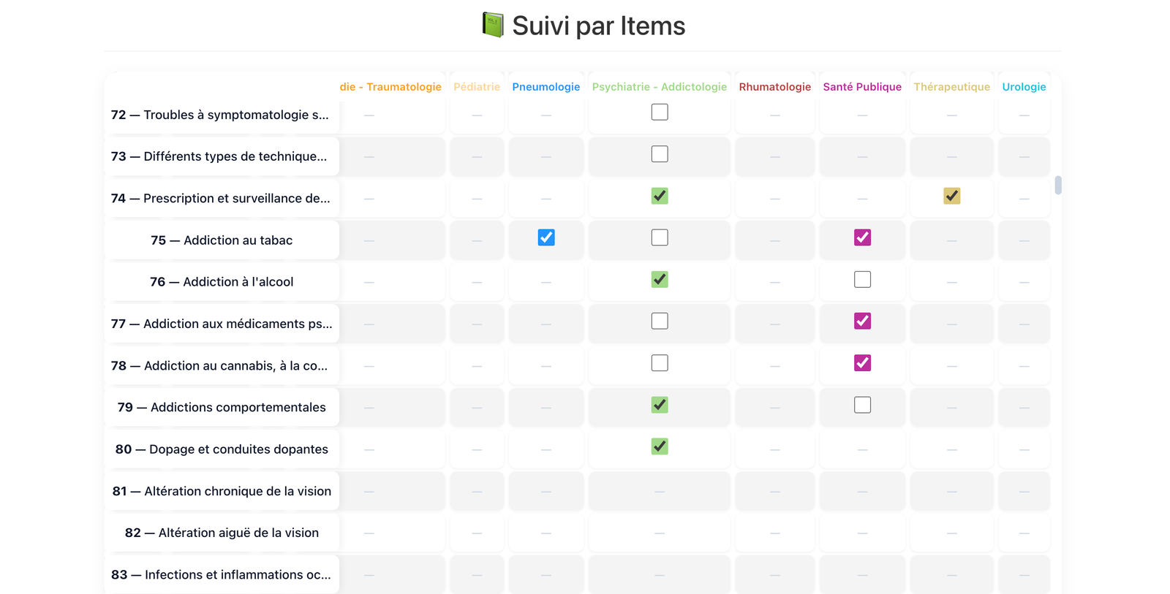The height and width of the screenshot is (594, 1170).
Task: Open item 80 Dopage et conduites dopantes
Action: (x=222, y=449)
